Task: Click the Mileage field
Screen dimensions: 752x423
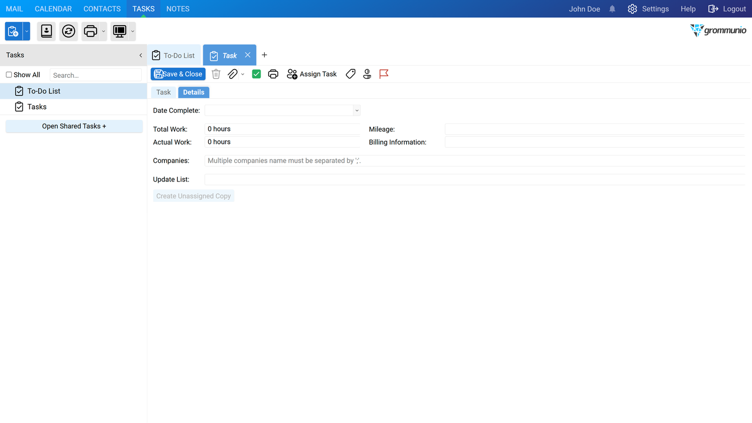Action: click(x=595, y=129)
